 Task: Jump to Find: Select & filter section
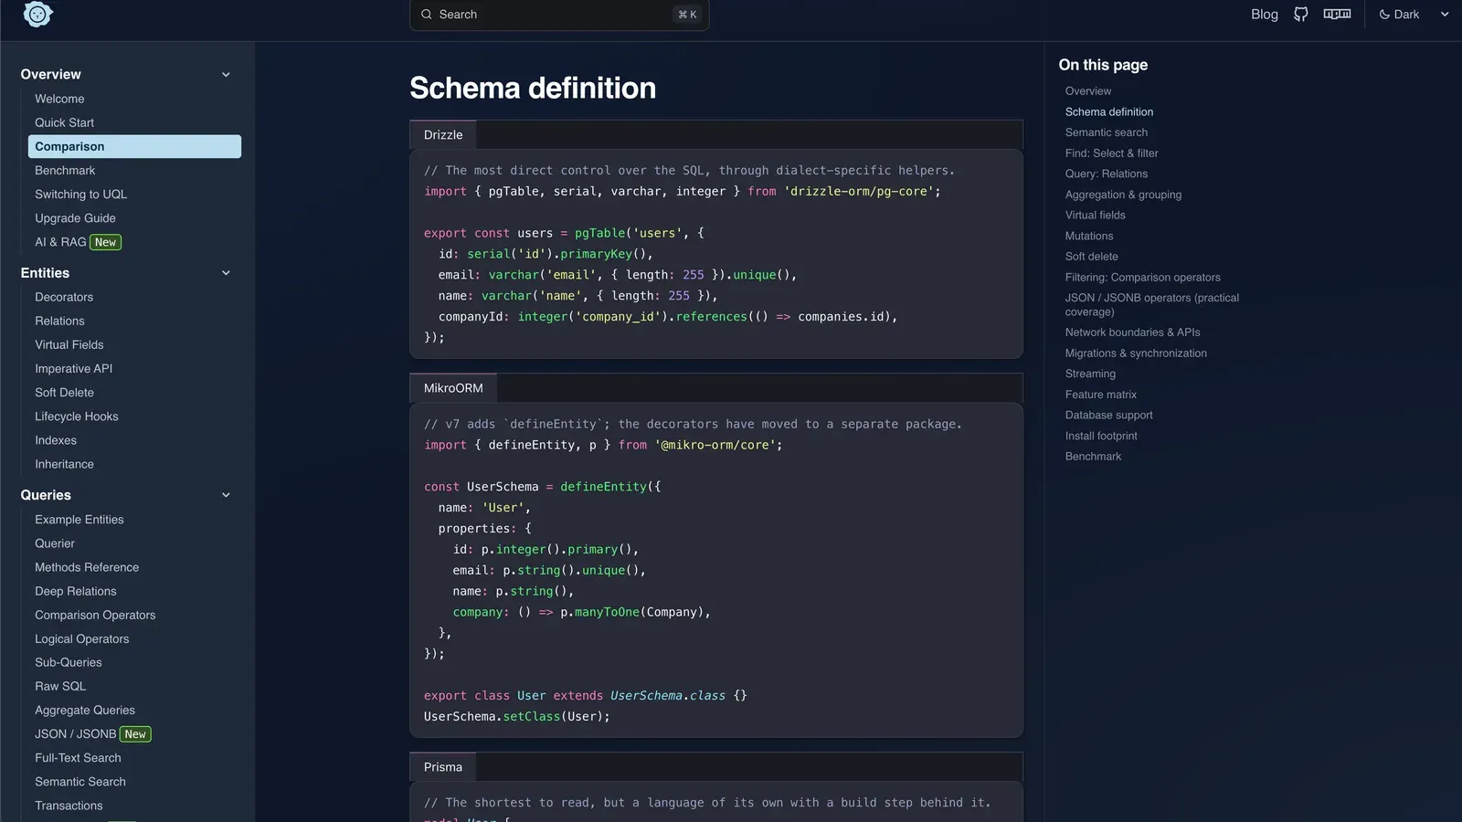tap(1111, 153)
